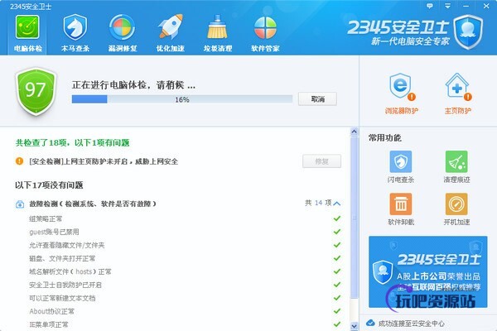497x331 pixels.
Task: Click the 16% scan progress bar
Action: pyautogui.click(x=182, y=99)
